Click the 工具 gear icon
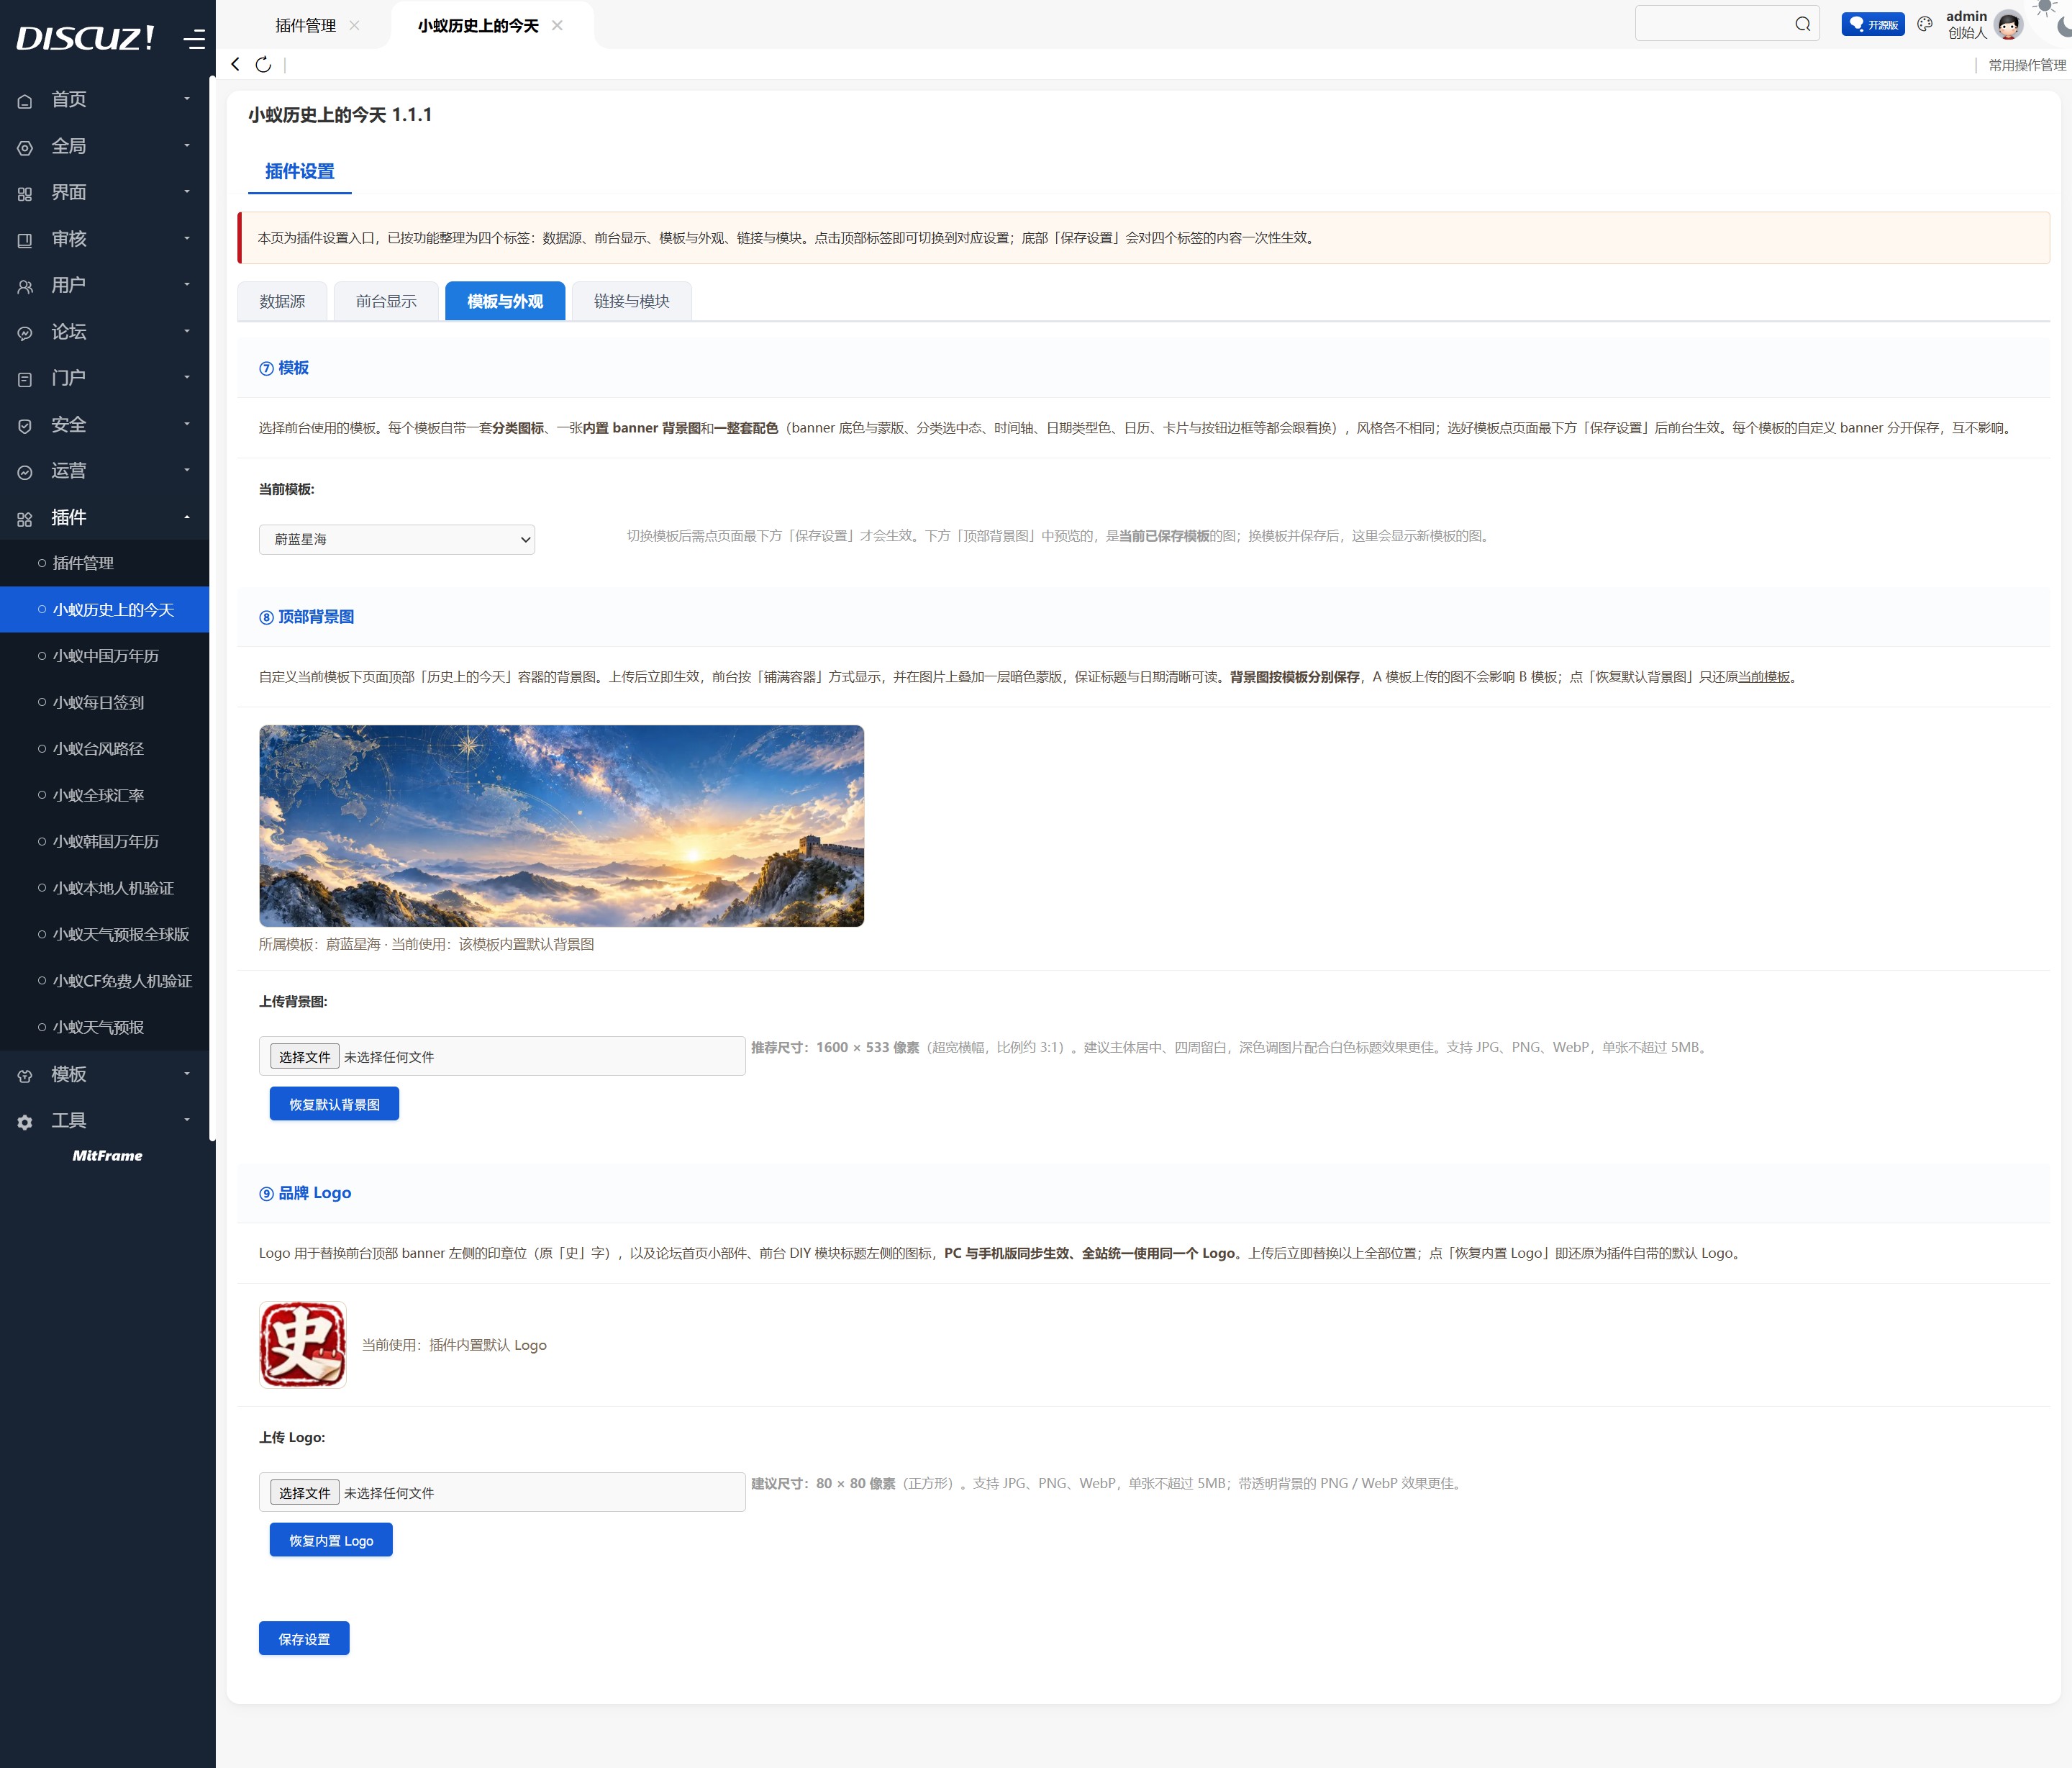The height and width of the screenshot is (1768, 2072). [25, 1122]
